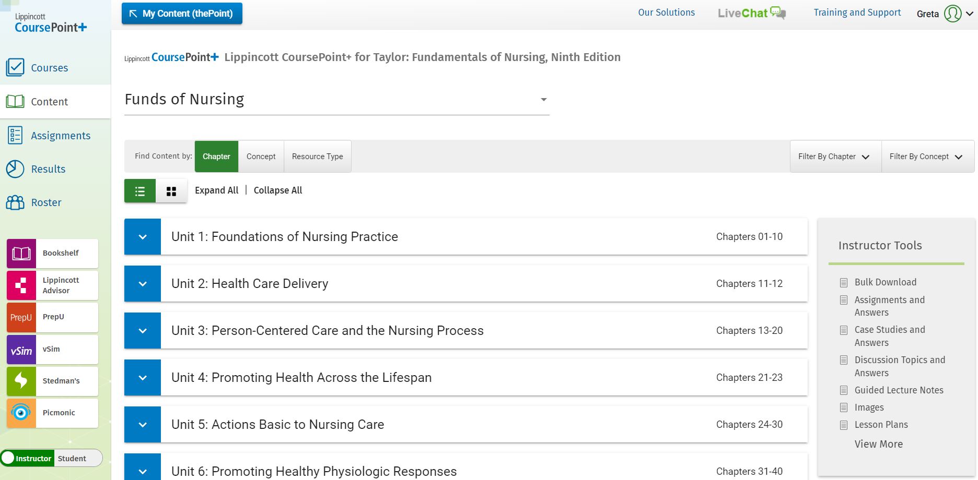The image size is (978, 480).
Task: Click the LiveChat speech bubble icon
Action: point(778,13)
